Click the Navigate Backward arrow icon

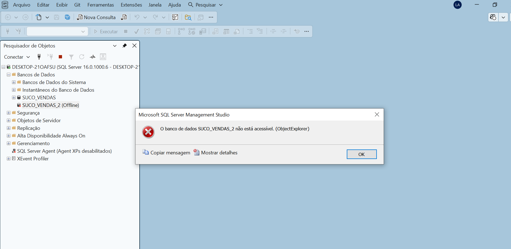(8, 17)
